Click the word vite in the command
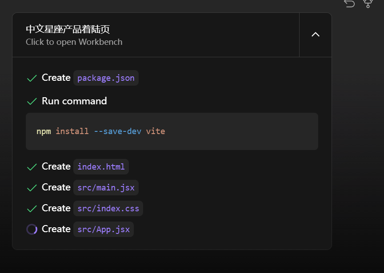Viewport: 384px width, 273px height. click(156, 131)
